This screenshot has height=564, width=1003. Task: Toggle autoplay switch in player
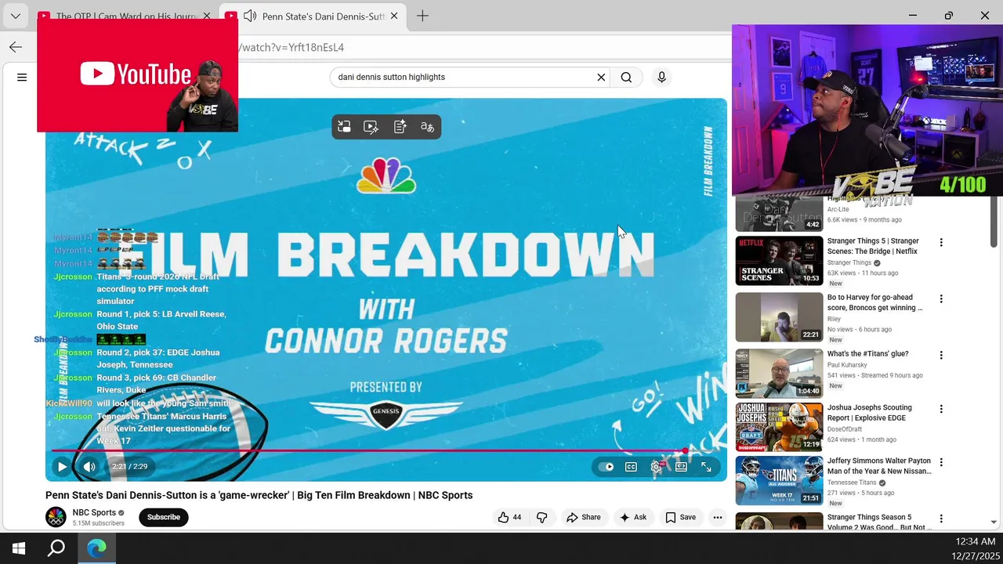tap(607, 467)
